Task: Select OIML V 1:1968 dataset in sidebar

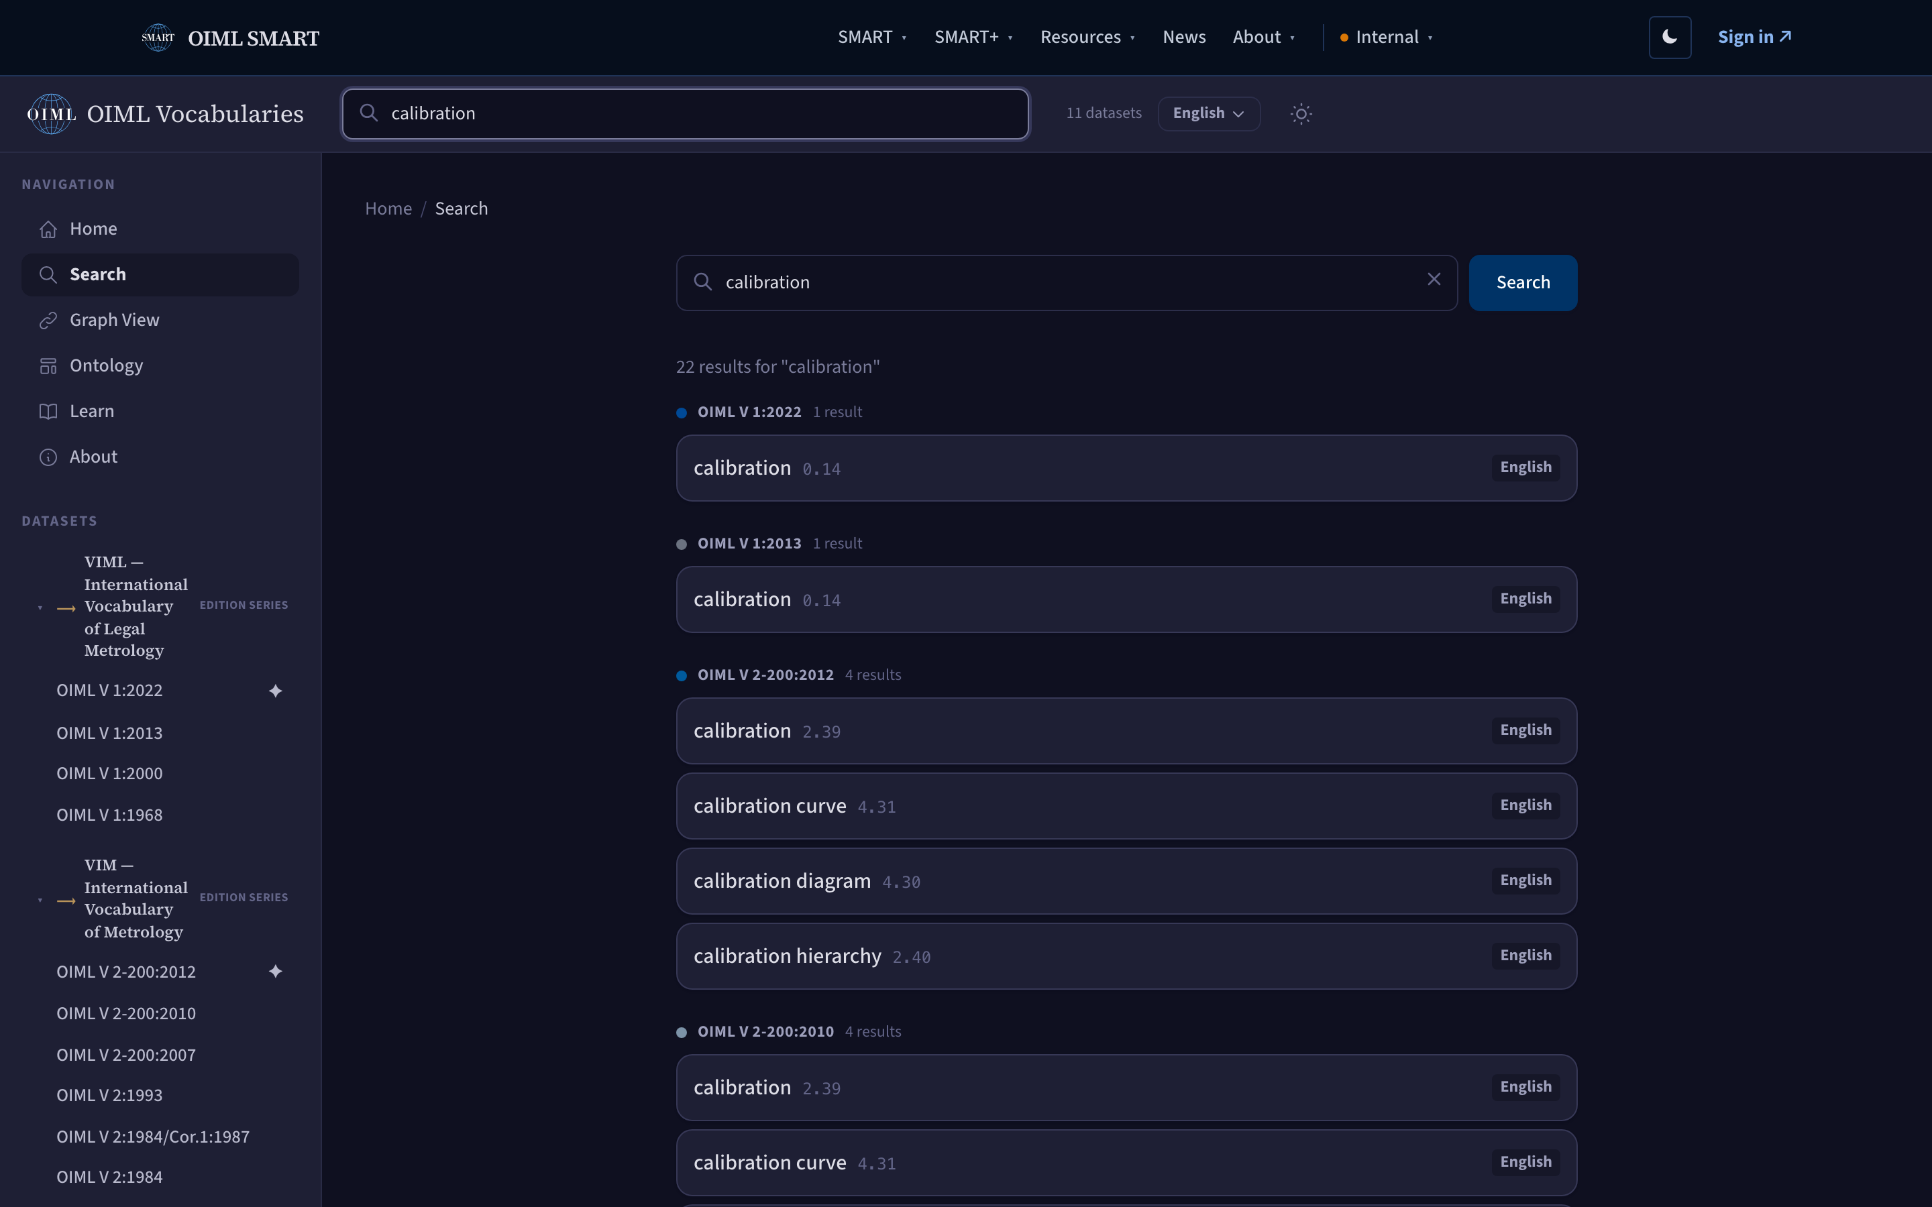Action: click(x=109, y=815)
